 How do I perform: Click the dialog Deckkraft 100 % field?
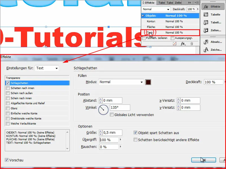(x=214, y=82)
